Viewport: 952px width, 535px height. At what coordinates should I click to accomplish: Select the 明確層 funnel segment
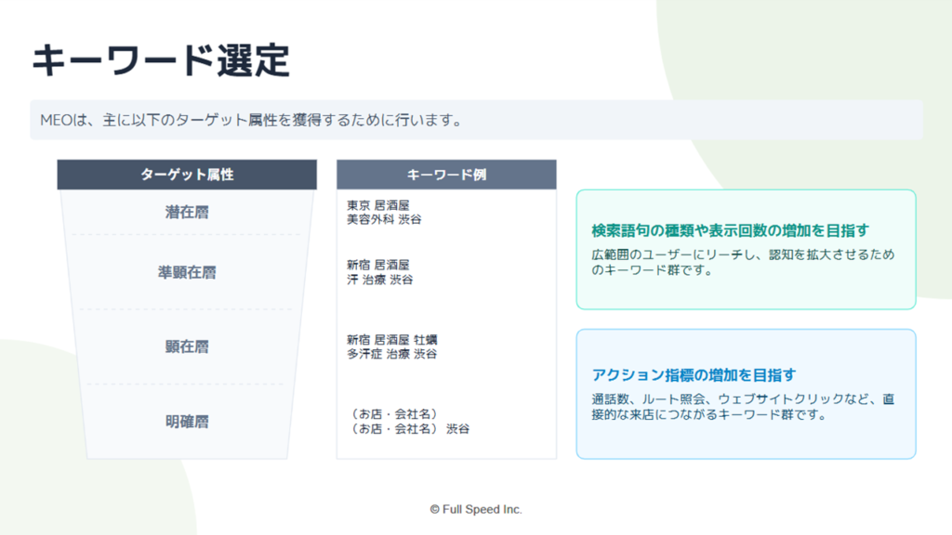187,422
